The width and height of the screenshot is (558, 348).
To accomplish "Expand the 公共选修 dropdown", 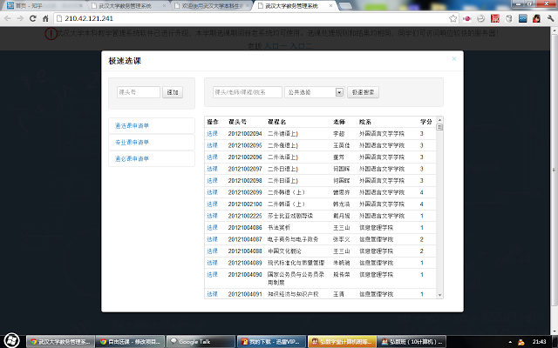I will coord(314,92).
